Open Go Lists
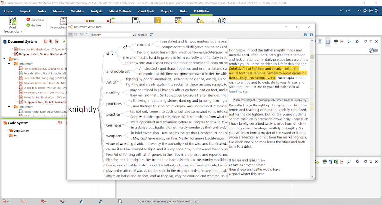Viewport: 382px width, 205px height. tap(34, 26)
